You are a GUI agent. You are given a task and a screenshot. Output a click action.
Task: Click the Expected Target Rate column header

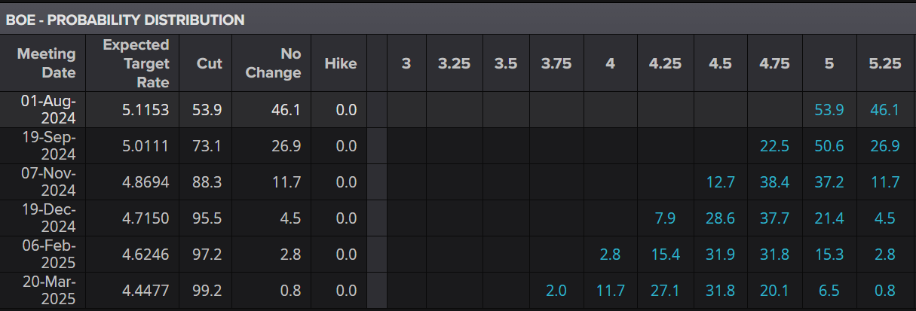(136, 63)
